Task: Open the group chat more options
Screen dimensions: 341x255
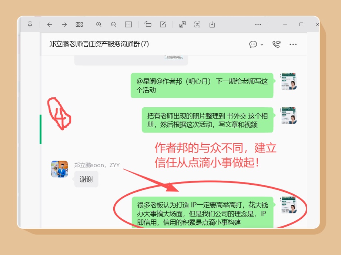Action: [x=293, y=44]
